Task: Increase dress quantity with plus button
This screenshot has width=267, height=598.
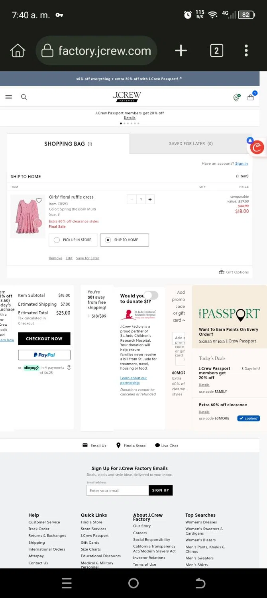Action: tap(150, 199)
